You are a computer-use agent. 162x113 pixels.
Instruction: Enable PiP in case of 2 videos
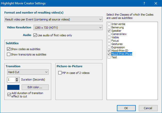(x=60, y=73)
